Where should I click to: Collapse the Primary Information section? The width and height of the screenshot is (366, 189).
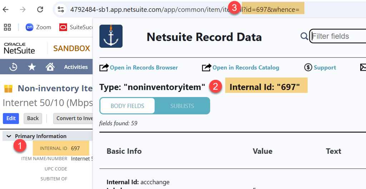click(x=9, y=136)
